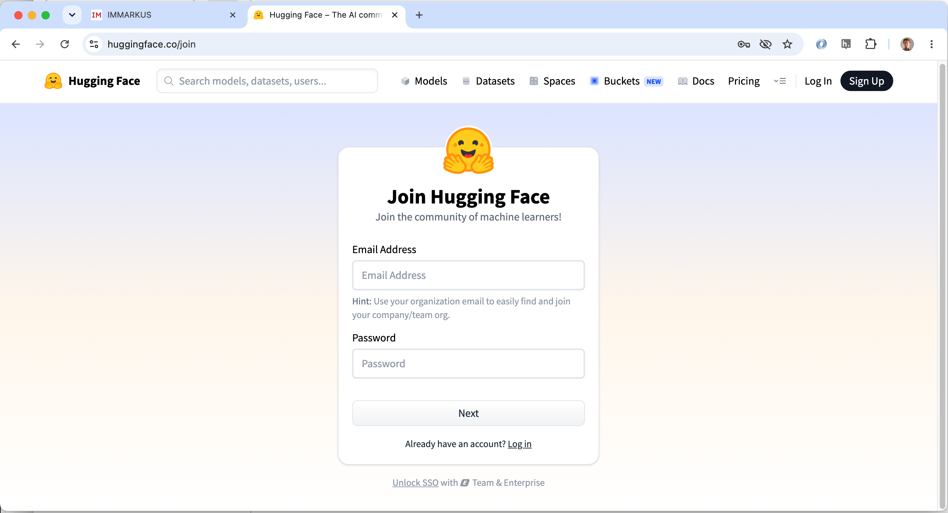Click the Hugging Face logo in header
The height and width of the screenshot is (513, 948).
point(92,81)
